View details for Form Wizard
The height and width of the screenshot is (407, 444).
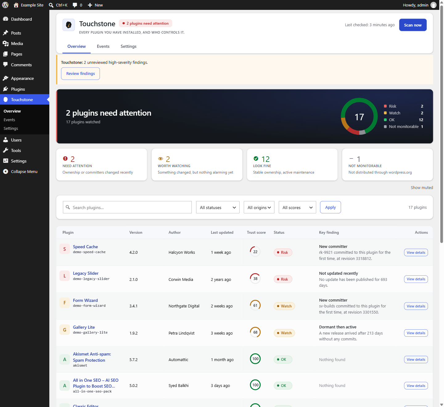pos(416,306)
